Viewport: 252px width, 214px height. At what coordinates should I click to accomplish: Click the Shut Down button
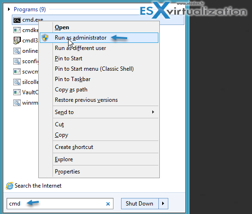click(139, 204)
